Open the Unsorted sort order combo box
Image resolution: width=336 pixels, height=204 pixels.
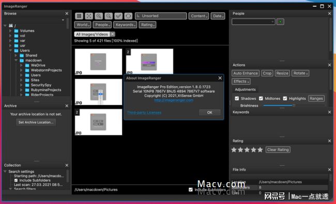(161, 16)
